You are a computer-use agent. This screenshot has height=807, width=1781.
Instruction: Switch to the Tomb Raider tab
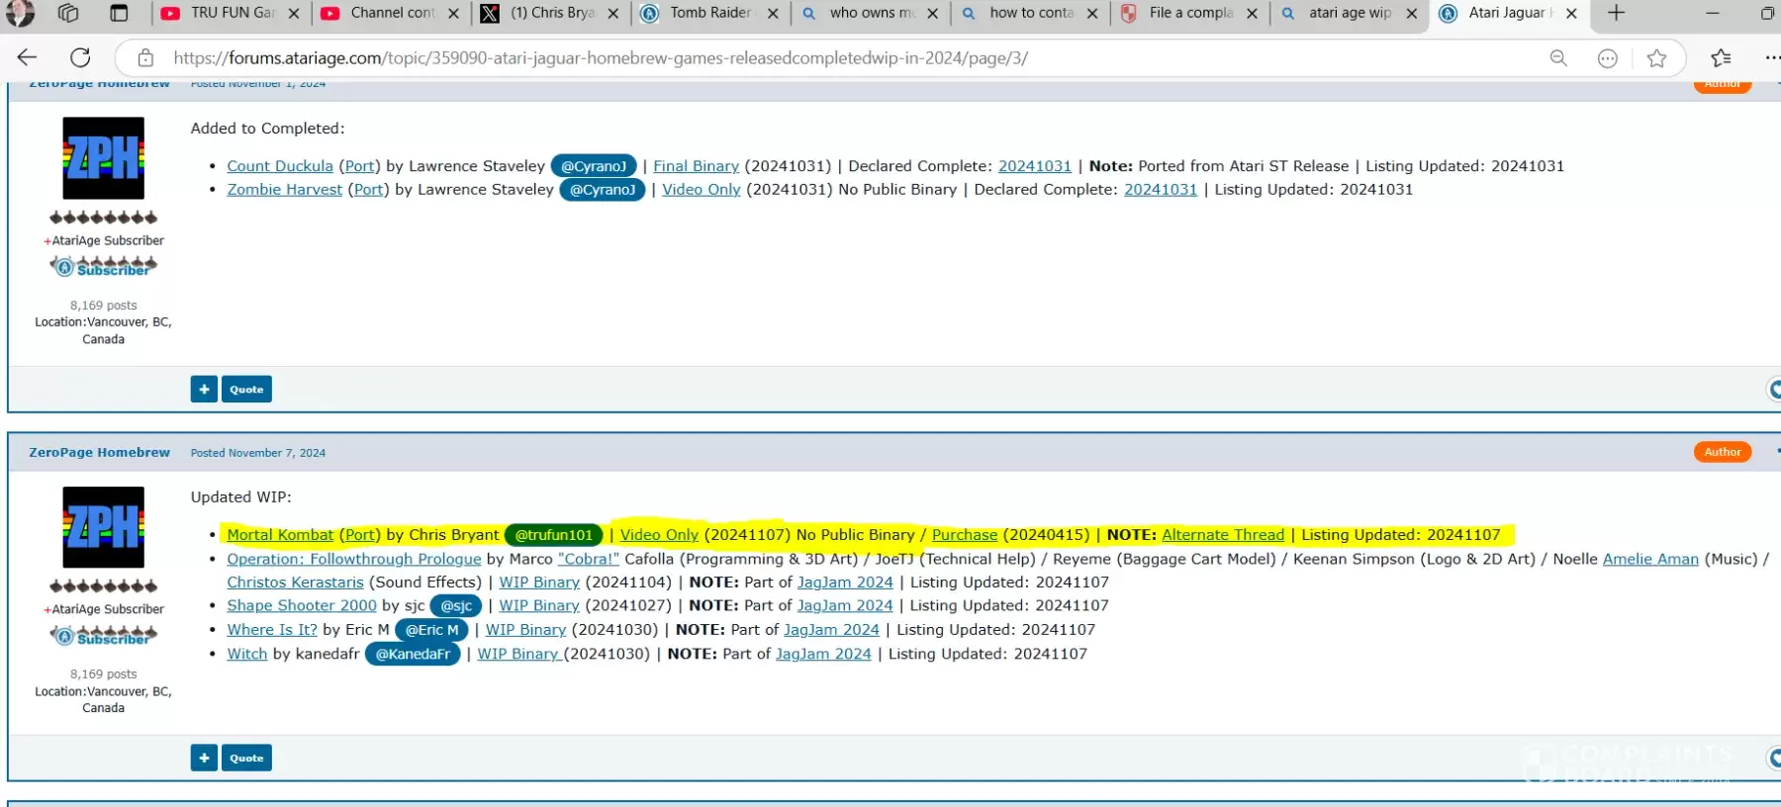click(708, 13)
